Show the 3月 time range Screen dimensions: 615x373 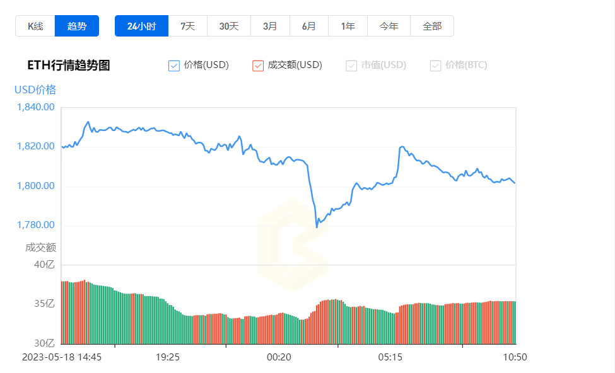pyautogui.click(x=270, y=26)
